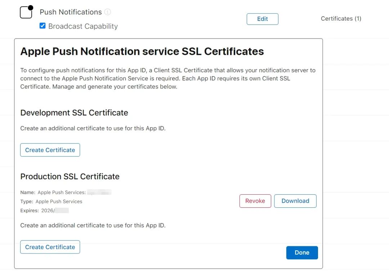This screenshot has height=273, width=389.
Task: Click the Certificates (1) text
Action: (x=341, y=19)
